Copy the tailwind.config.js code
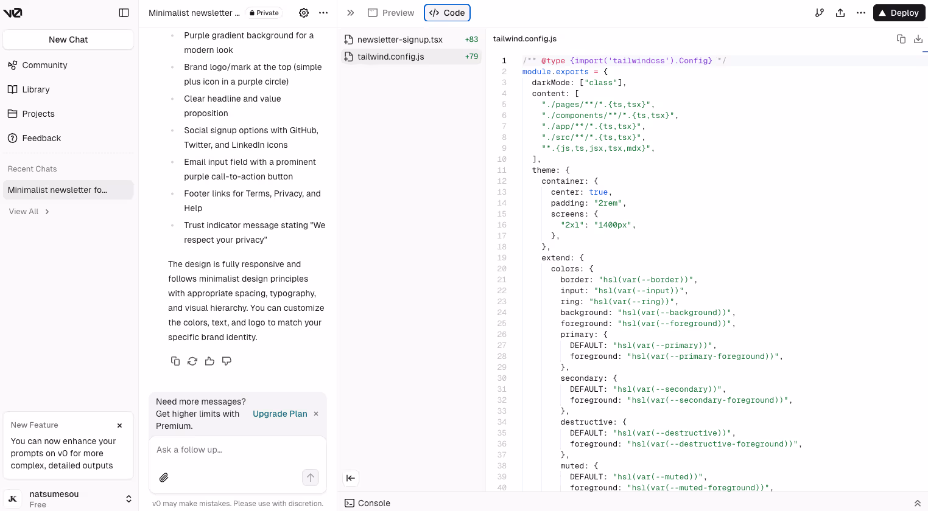 click(x=901, y=39)
